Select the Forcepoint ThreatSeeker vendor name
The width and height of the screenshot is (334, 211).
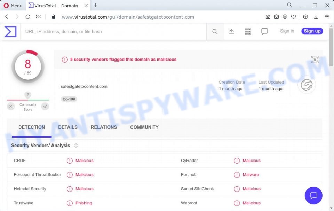pyautogui.click(x=37, y=175)
